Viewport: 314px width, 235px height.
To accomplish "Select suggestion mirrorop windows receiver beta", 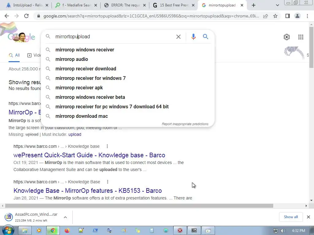I will click(x=128, y=97).
